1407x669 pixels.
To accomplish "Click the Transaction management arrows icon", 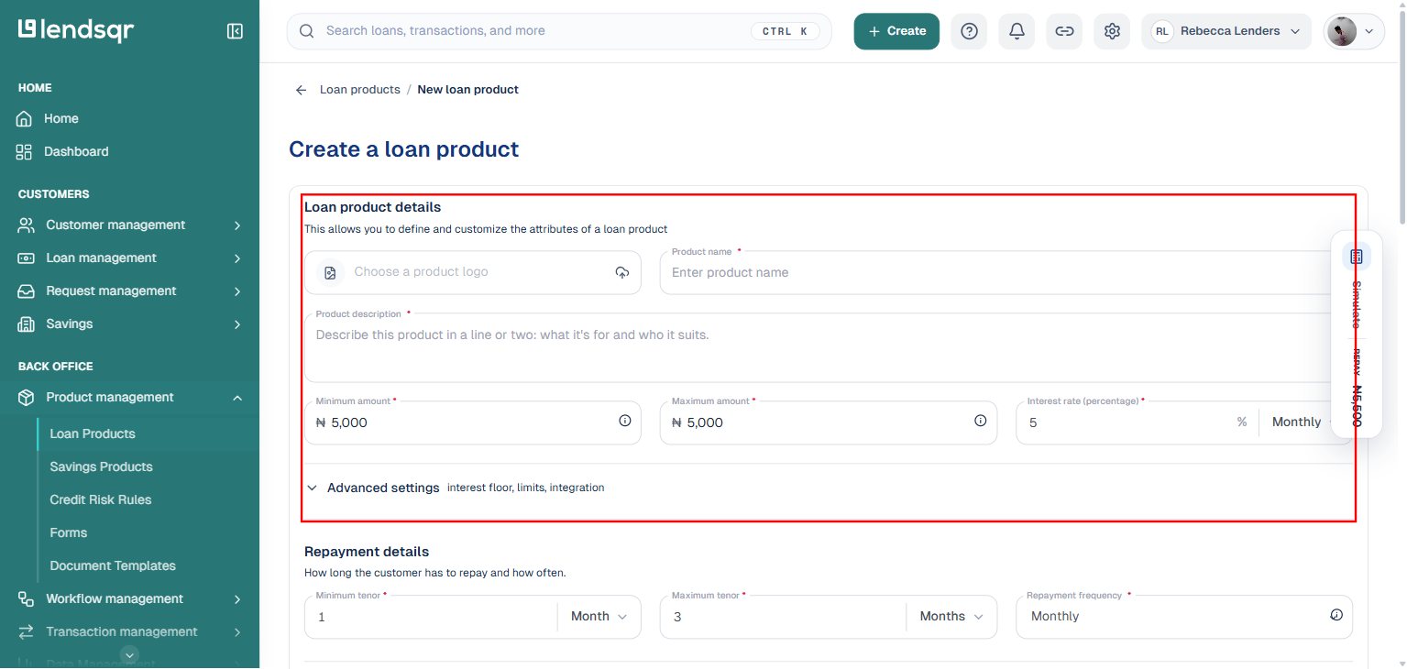I will [27, 632].
